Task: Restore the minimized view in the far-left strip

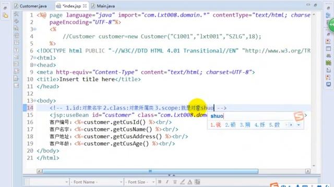Action: [5, 8]
